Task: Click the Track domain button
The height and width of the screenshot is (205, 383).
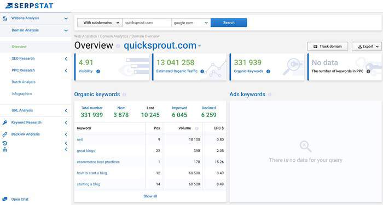Action: click(327, 46)
